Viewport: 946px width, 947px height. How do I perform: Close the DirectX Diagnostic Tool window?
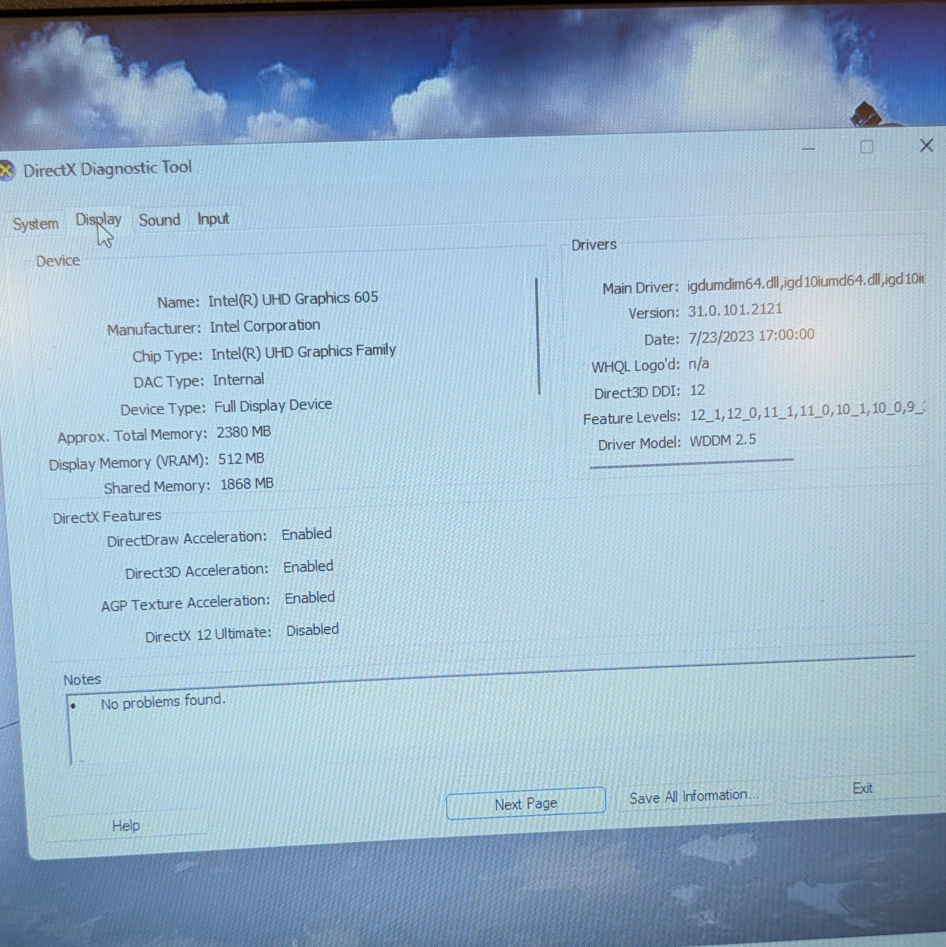click(x=926, y=145)
